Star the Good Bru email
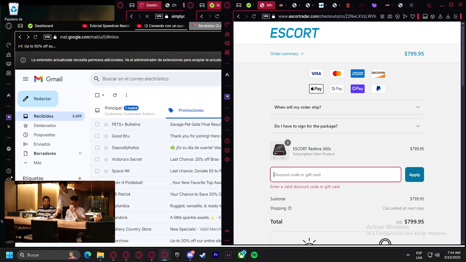Viewport: 466px width, 262px height. click(106, 136)
